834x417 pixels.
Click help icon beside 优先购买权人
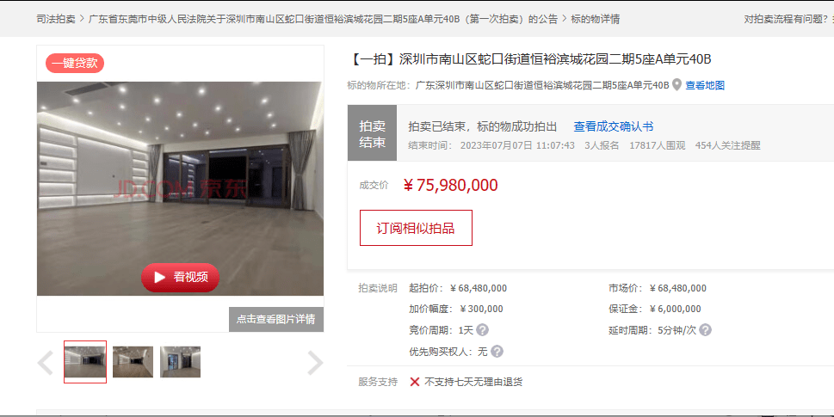(x=497, y=351)
